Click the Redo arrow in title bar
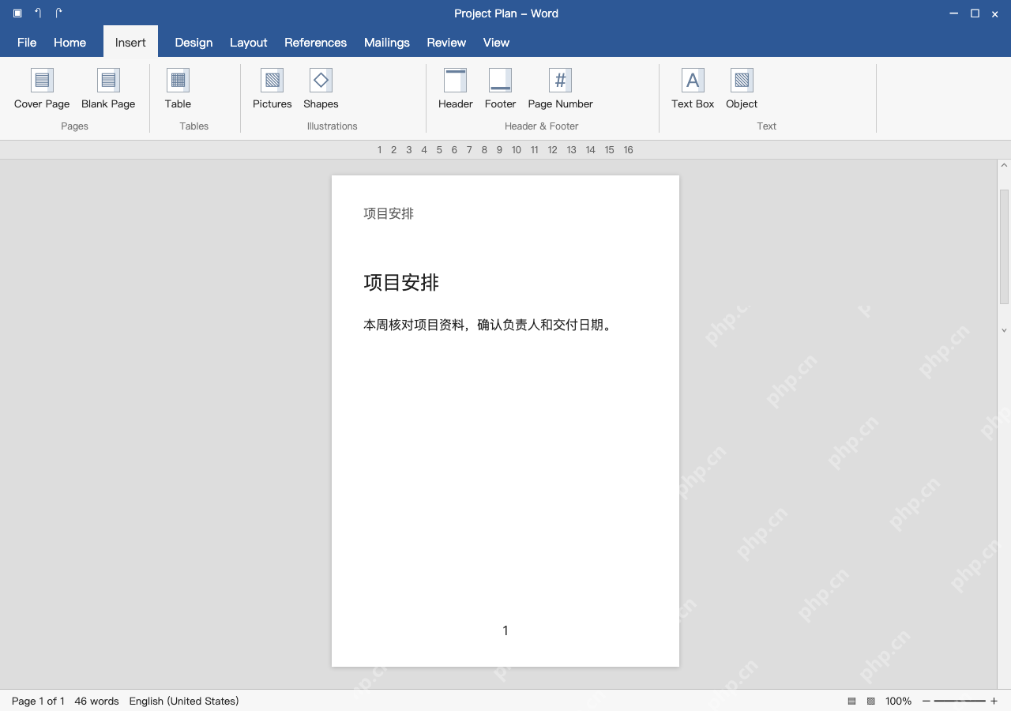 coord(58,13)
